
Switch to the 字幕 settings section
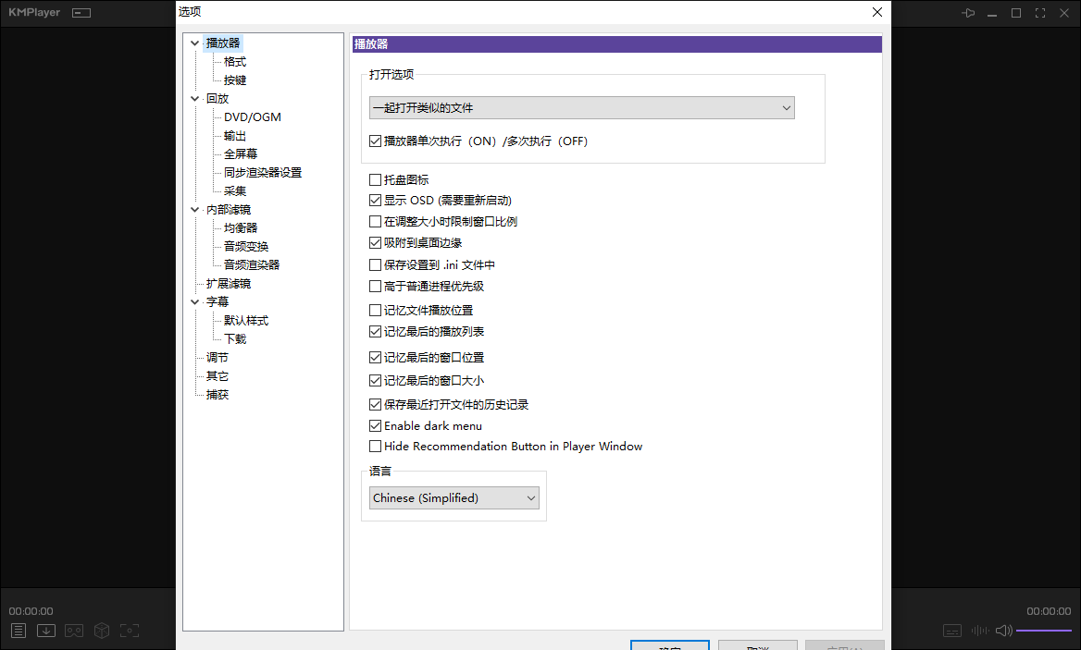coord(217,301)
